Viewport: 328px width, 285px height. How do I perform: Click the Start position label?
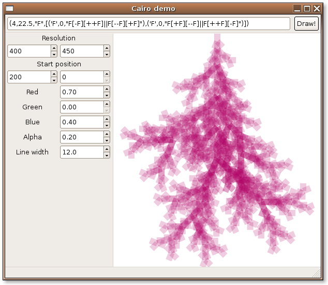59,64
